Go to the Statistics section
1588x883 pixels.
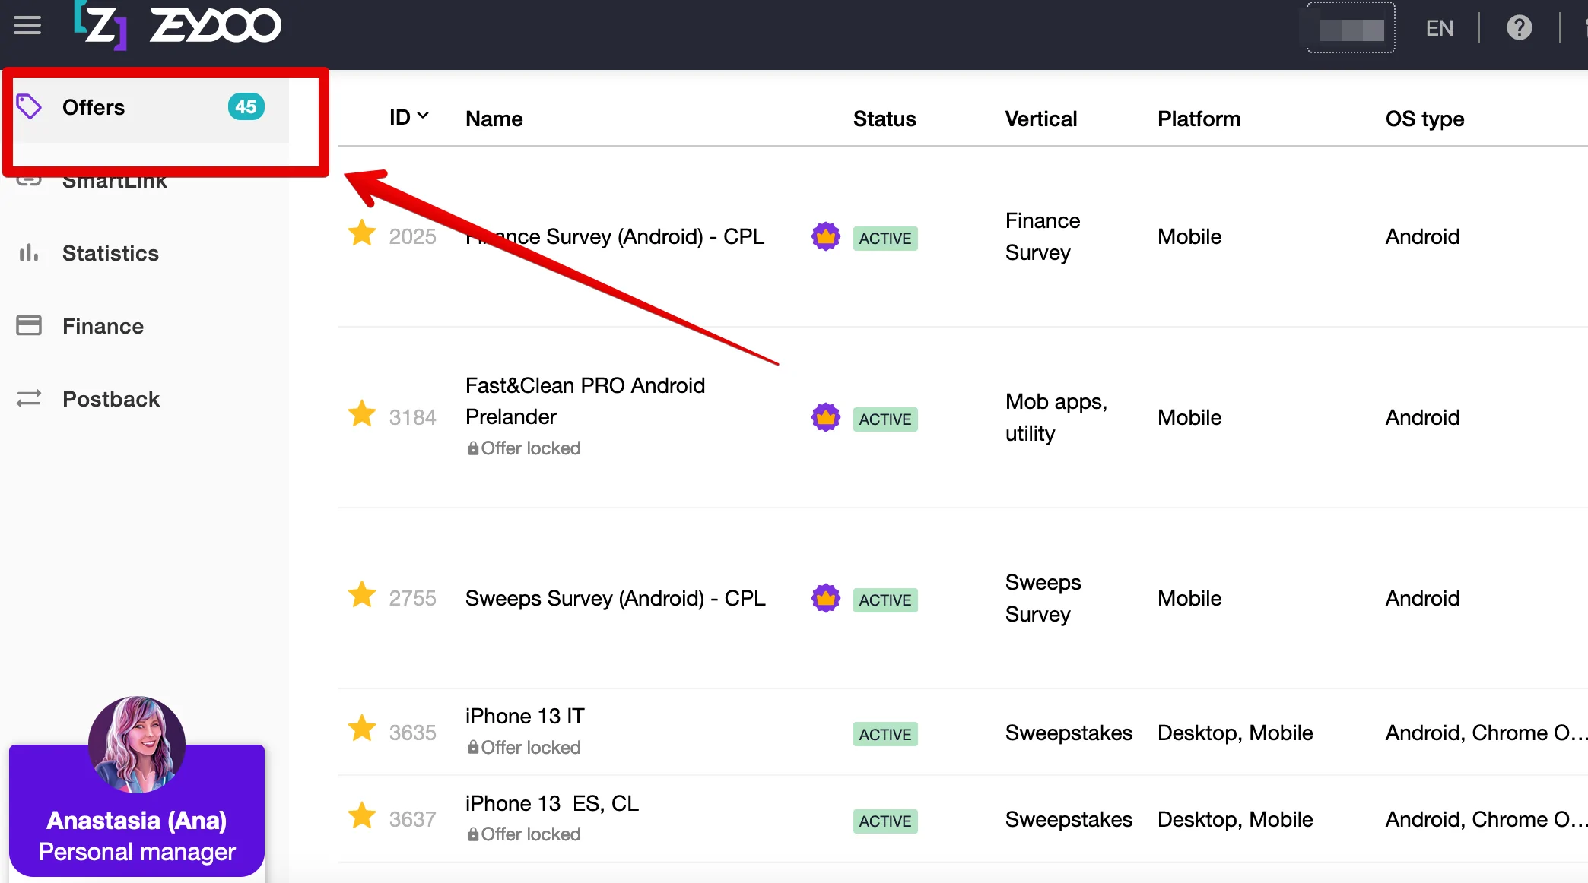[x=110, y=253]
